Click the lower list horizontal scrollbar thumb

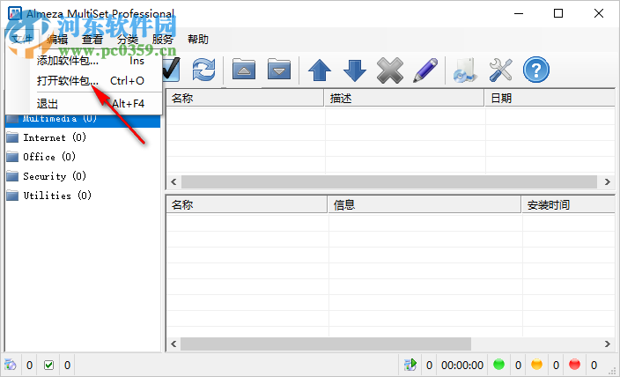(326, 344)
